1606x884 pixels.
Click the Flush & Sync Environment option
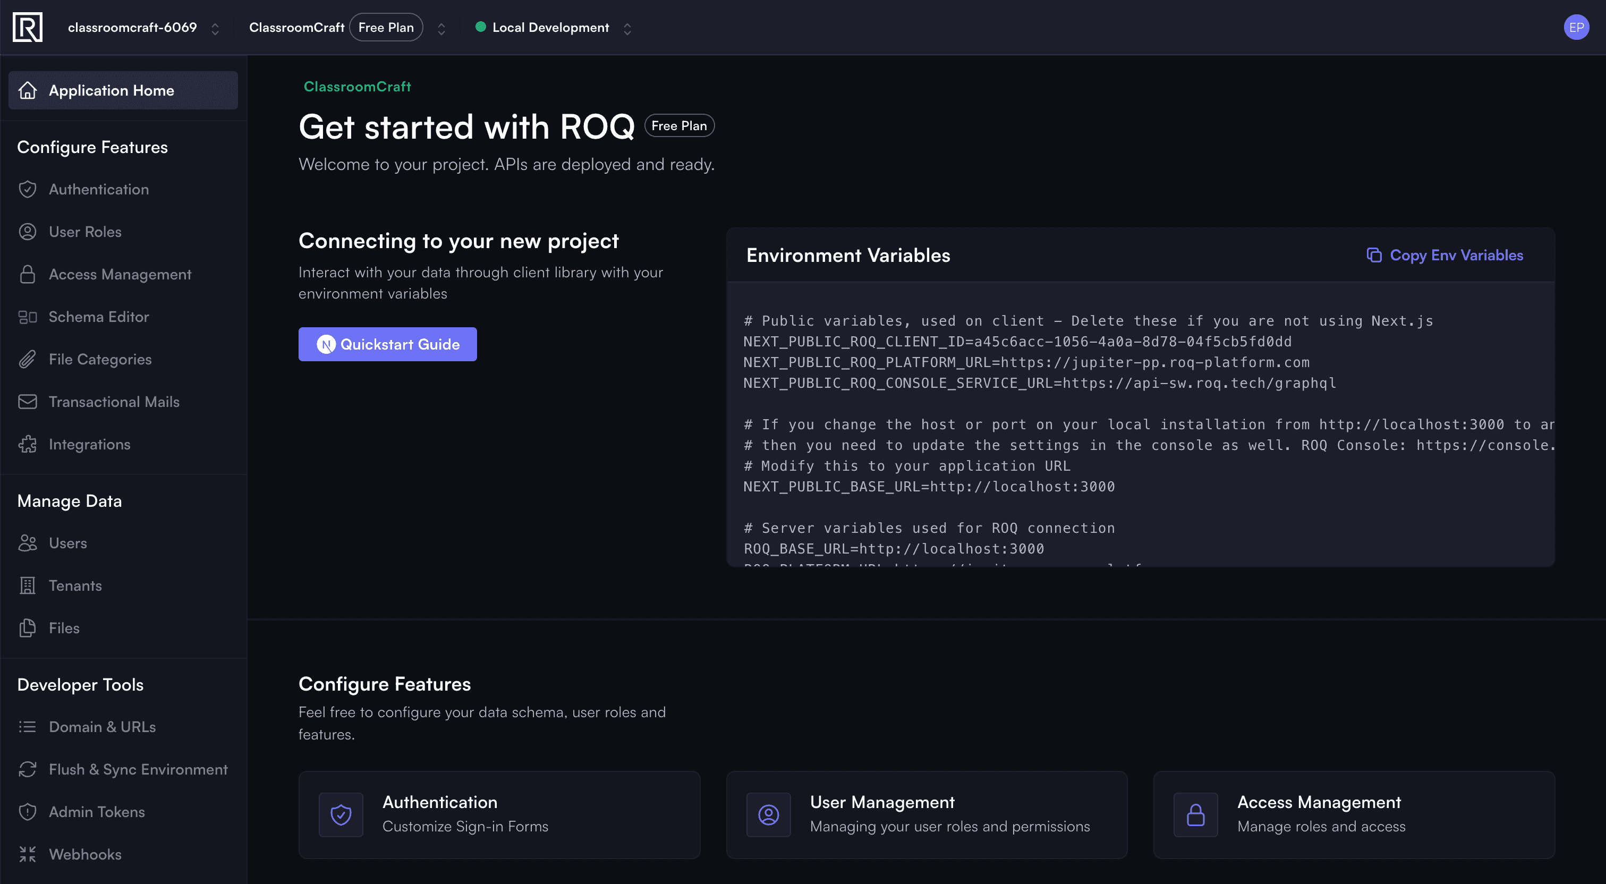tap(138, 769)
